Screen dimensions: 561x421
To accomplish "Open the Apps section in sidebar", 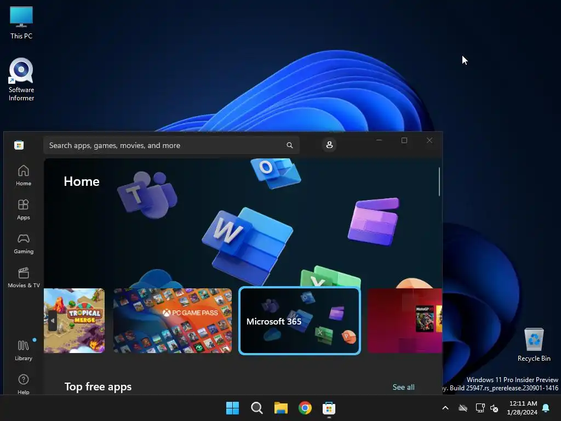I will [23, 209].
